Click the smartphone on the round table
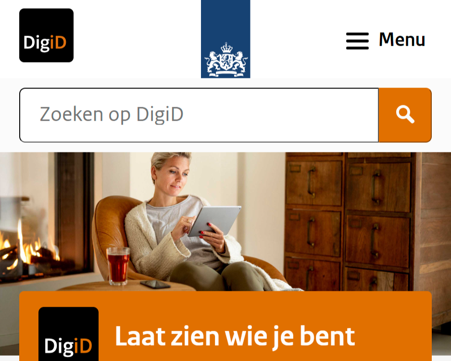The height and width of the screenshot is (361, 451). click(155, 284)
